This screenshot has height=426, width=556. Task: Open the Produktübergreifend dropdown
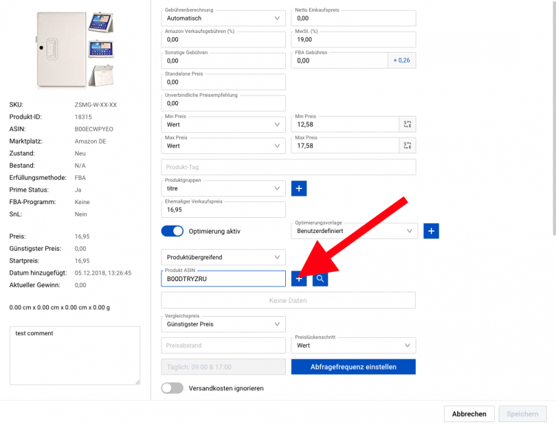(223, 257)
